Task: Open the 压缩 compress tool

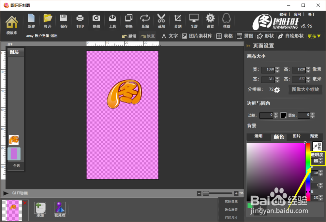Action: [x=145, y=21]
